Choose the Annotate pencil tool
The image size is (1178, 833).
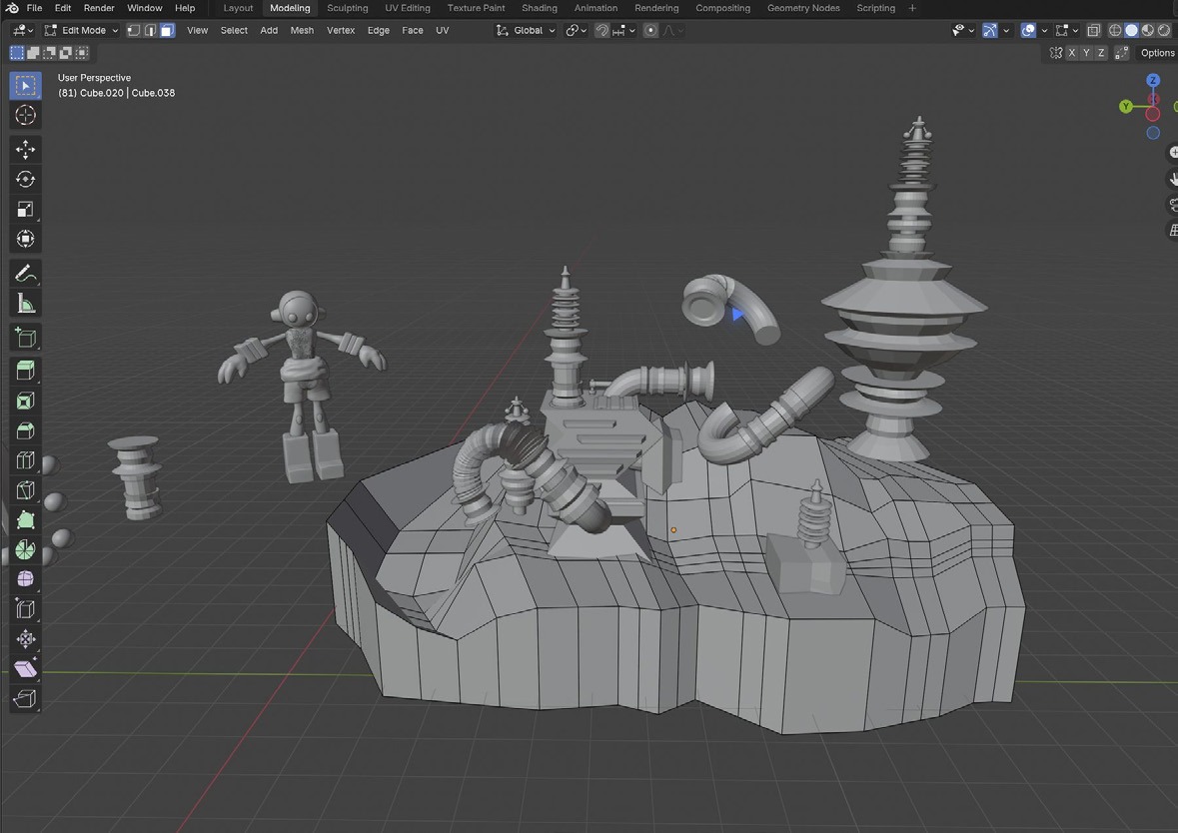(25, 274)
